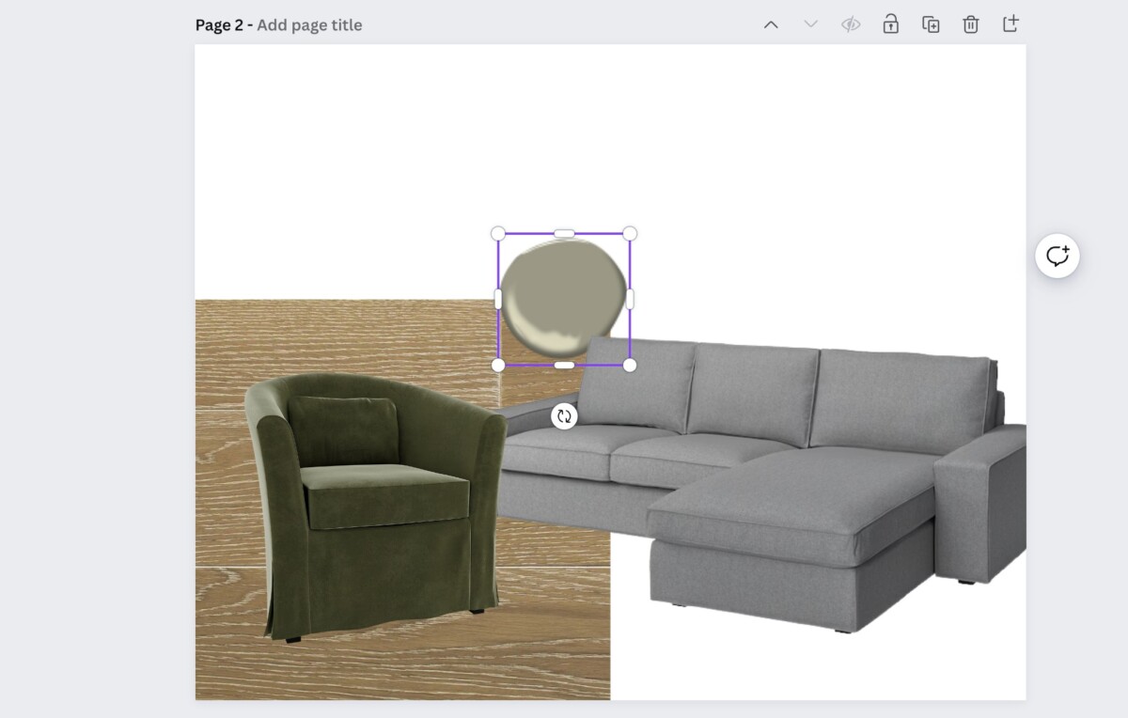
Task: Hide Page 2 with the eye-slash icon
Action: [851, 24]
